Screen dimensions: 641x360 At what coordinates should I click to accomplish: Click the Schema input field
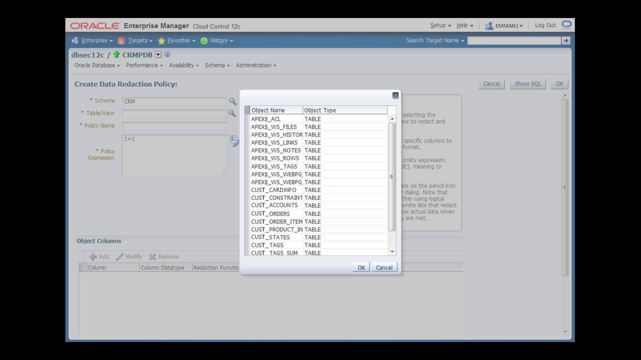tap(174, 101)
